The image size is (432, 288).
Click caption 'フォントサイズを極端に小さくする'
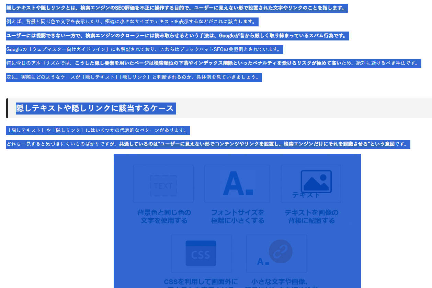click(x=238, y=216)
